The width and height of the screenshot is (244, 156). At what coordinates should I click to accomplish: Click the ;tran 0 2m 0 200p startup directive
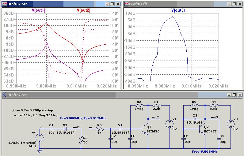pyautogui.click(x=33, y=110)
